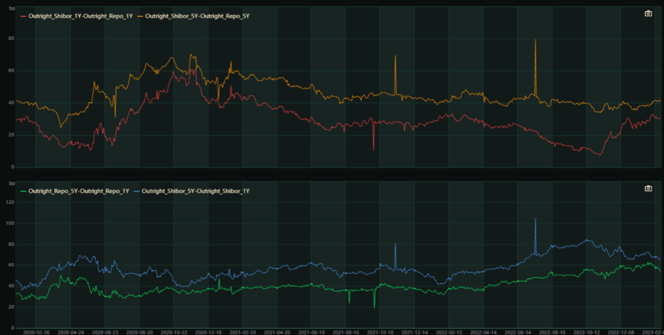Toggle the Outright_Shibor_1Y-Outright_Repo_1Y red legend series
This screenshot has width=664, height=335.
pyautogui.click(x=77, y=17)
